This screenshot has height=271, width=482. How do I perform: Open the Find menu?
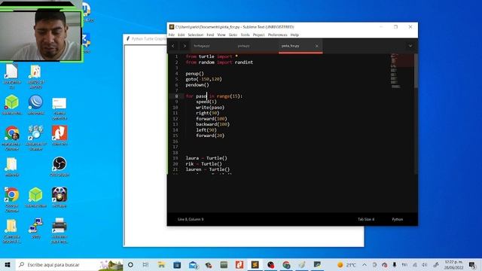[x=210, y=35]
